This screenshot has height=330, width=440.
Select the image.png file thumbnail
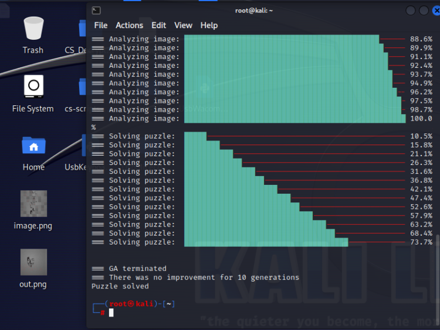33,204
